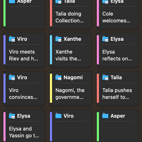Click the Elysa title on 'Elysa reflects on' card
The image size is (142, 142).
click(117, 39)
